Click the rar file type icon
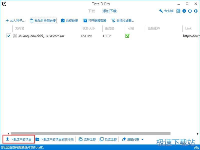 click(x=15, y=36)
